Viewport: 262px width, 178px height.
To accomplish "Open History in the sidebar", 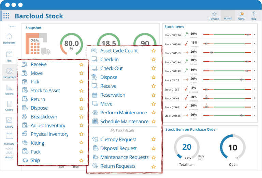I will pos(9,153).
